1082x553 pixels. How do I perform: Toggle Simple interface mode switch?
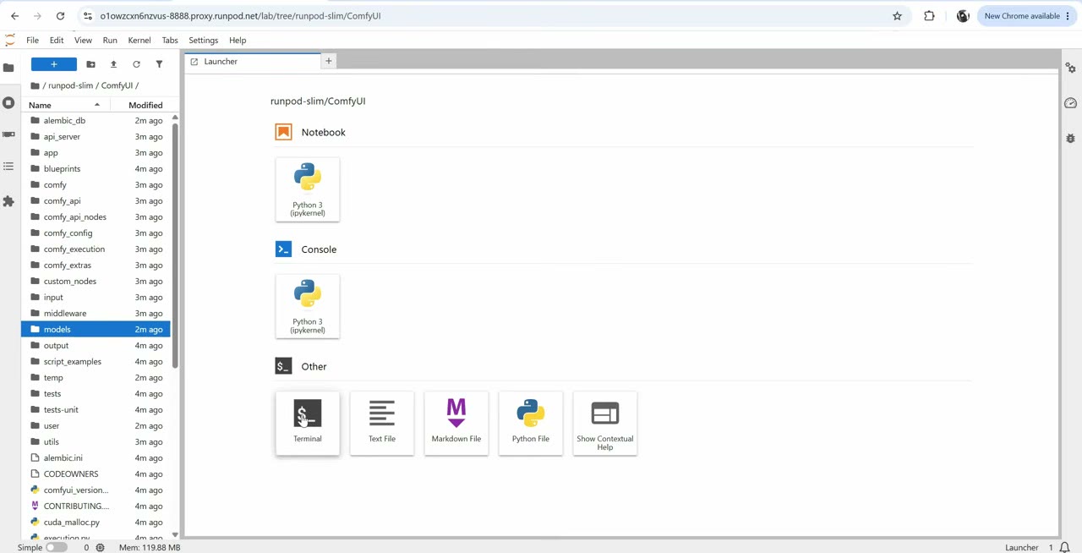pyautogui.click(x=56, y=547)
